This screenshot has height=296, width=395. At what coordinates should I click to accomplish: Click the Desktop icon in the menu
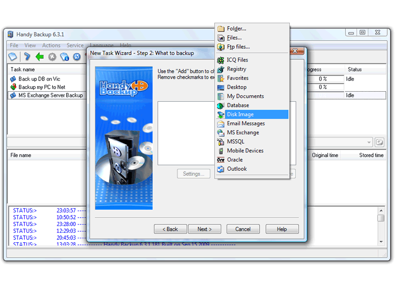pos(221,87)
